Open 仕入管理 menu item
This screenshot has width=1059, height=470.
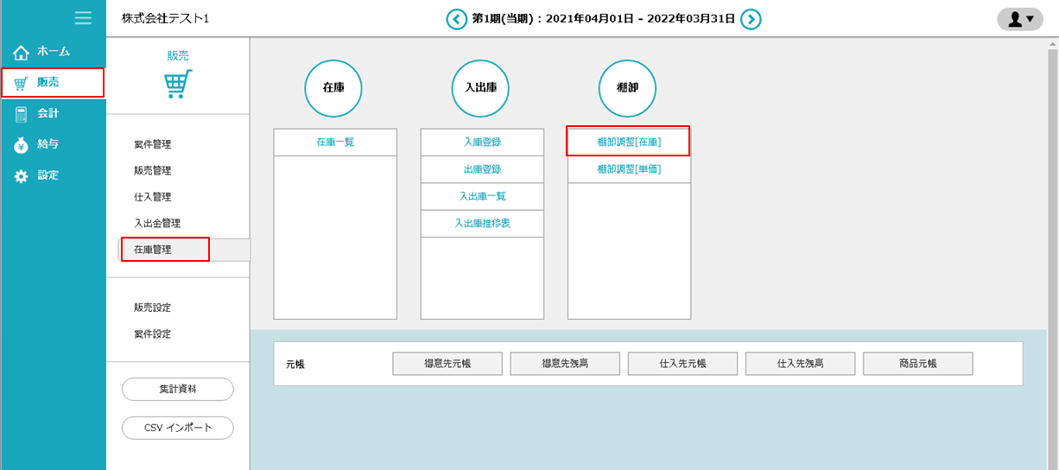(x=153, y=197)
